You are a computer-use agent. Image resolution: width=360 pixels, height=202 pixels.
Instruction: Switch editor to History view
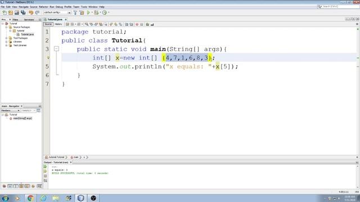click(x=58, y=24)
